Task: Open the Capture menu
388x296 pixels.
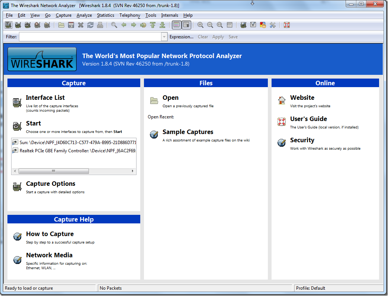Action: tap(64, 15)
